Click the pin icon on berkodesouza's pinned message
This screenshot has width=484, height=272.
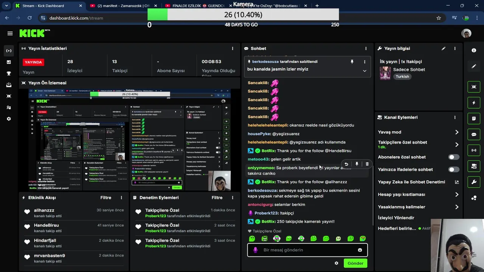click(x=352, y=62)
